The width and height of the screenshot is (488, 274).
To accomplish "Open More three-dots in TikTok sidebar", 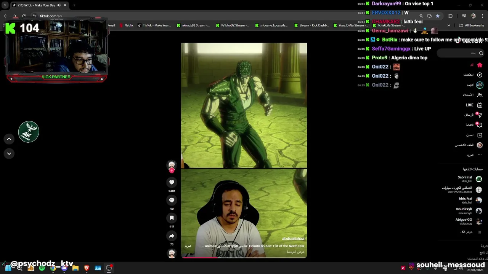I will tap(480, 155).
